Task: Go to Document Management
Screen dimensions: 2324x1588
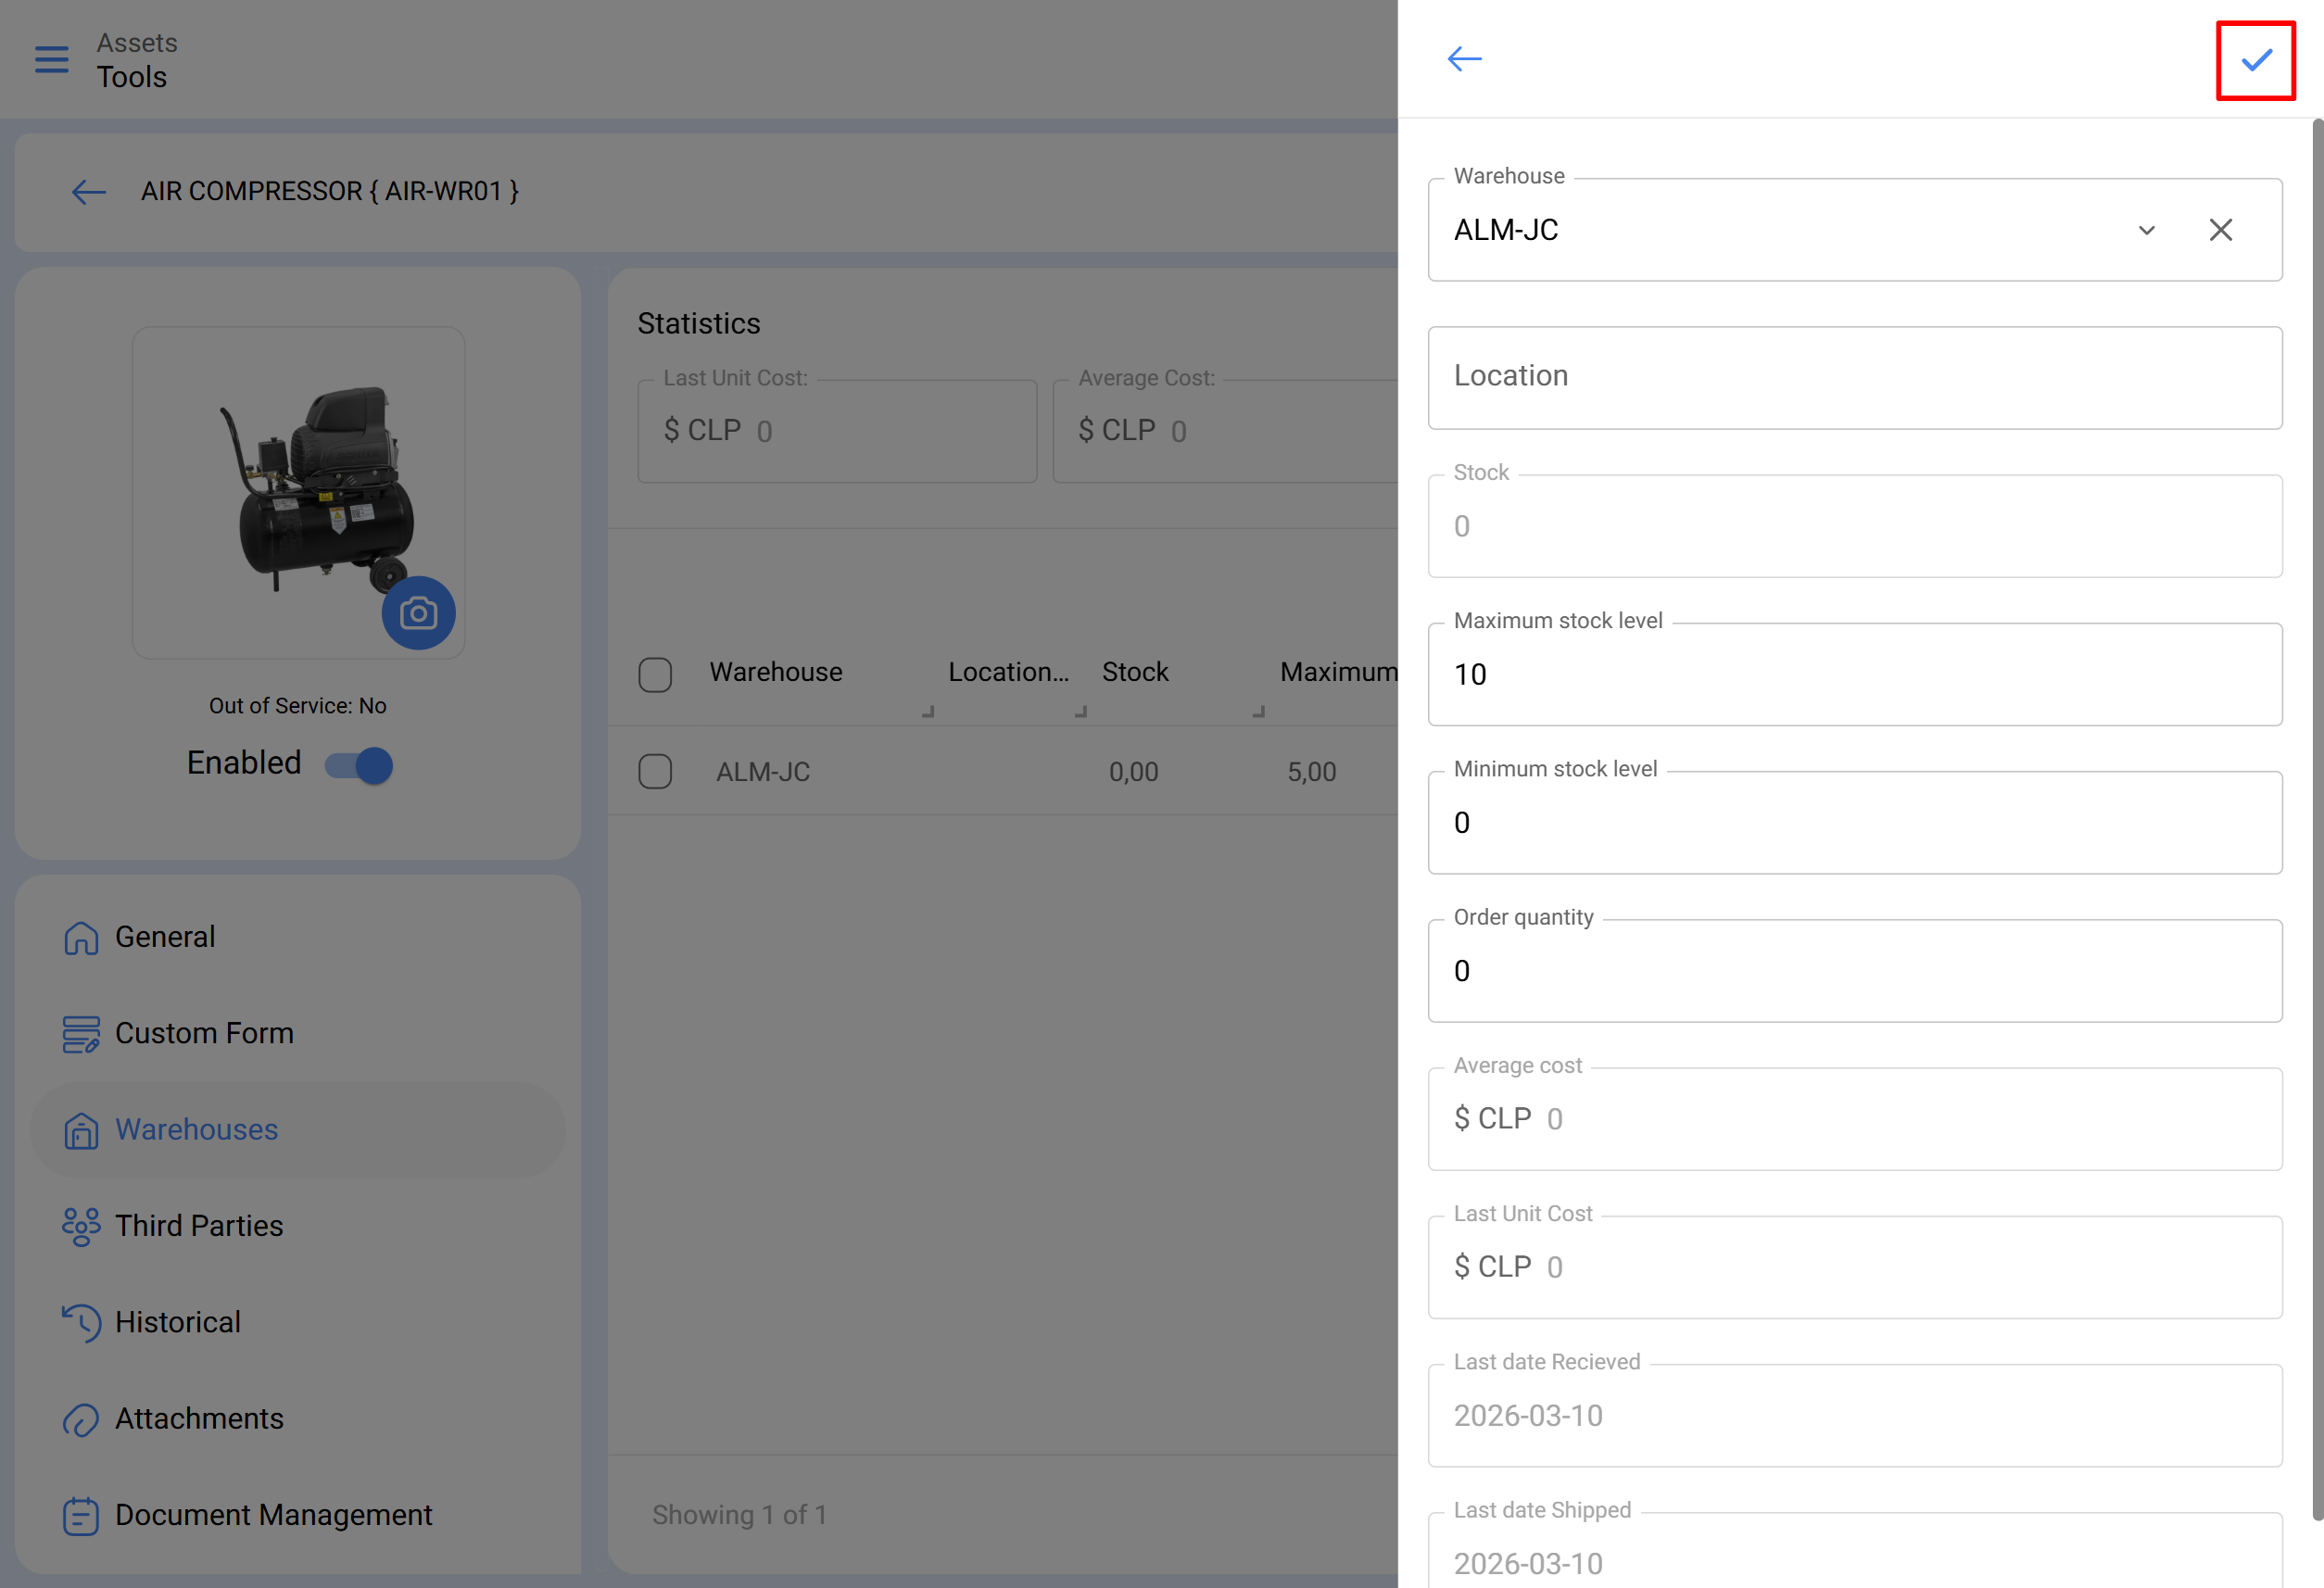Action: coord(273,1515)
